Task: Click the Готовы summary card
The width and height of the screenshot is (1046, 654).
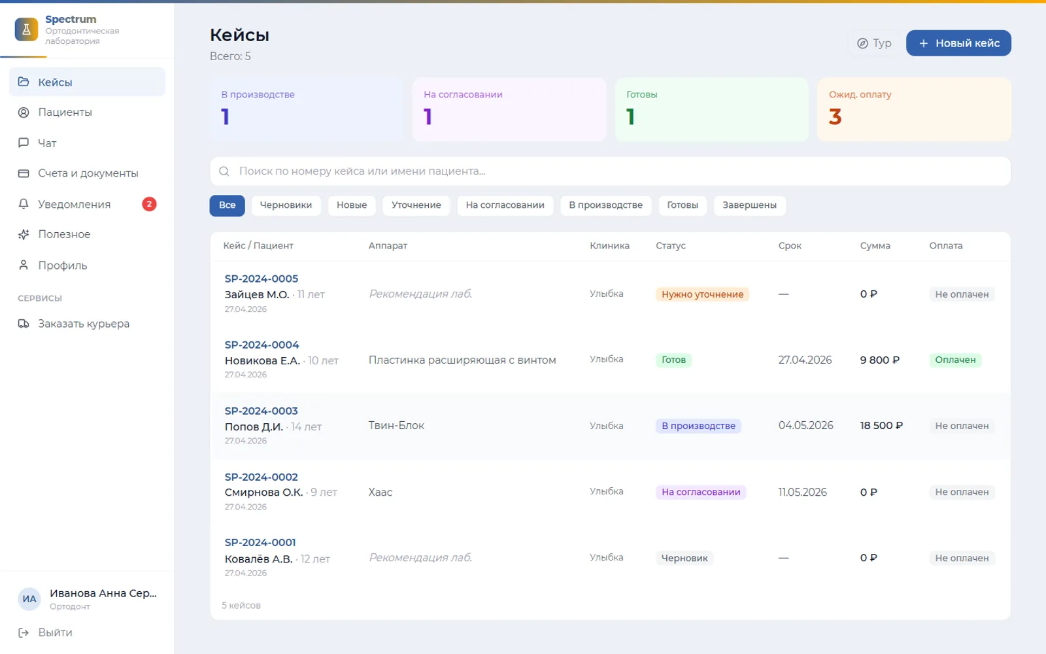Action: coord(712,110)
